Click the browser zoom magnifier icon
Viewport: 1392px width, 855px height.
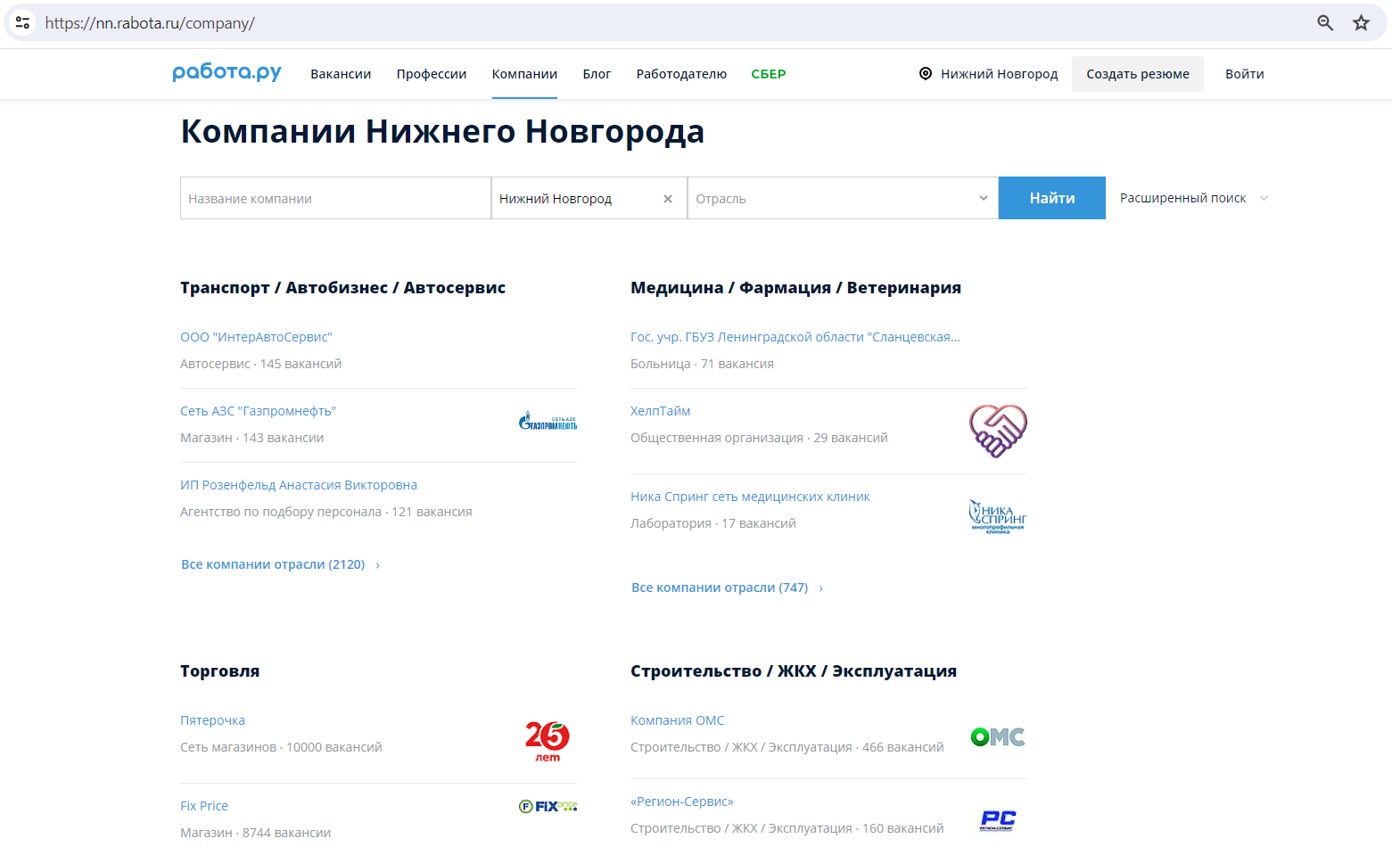pyautogui.click(x=1325, y=23)
